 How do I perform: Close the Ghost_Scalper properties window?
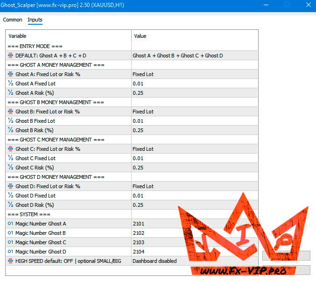309,5
